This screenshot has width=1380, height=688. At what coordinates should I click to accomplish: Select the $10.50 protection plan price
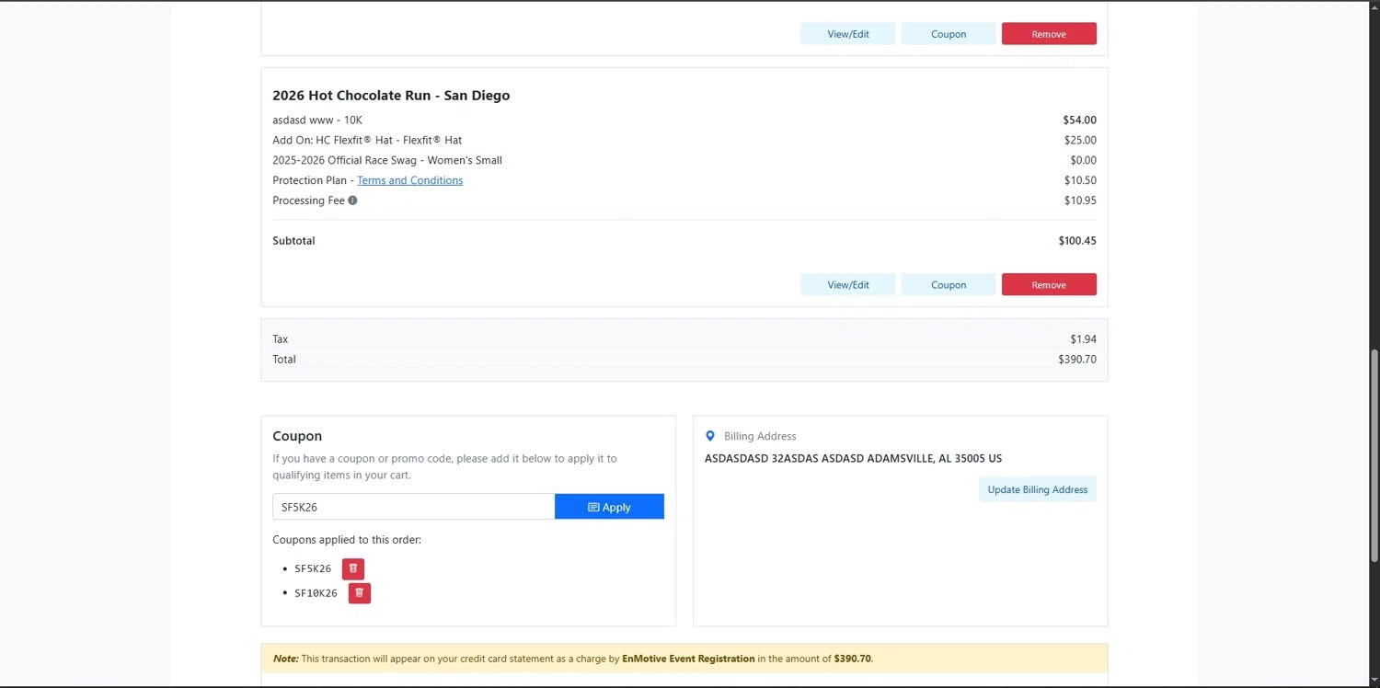(1080, 180)
